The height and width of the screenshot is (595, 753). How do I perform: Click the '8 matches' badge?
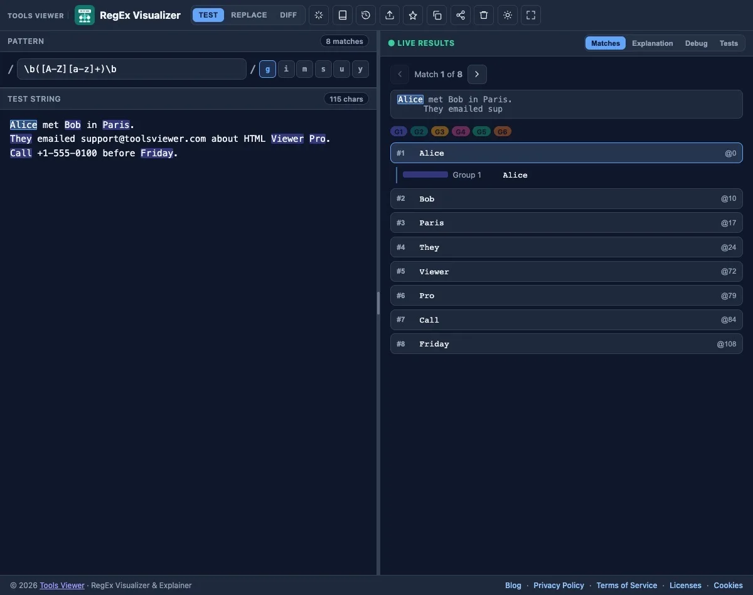(x=344, y=41)
